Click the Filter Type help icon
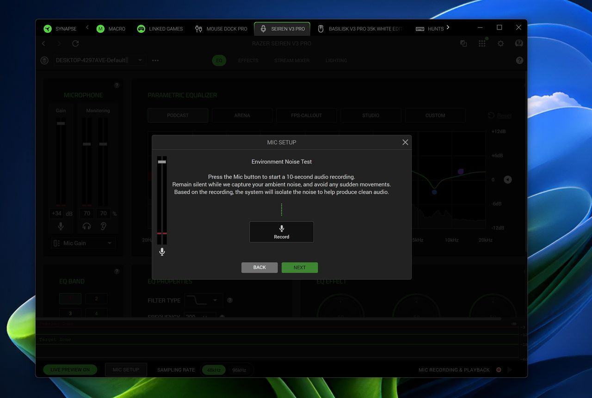Image resolution: width=592 pixels, height=398 pixels. 230,300
